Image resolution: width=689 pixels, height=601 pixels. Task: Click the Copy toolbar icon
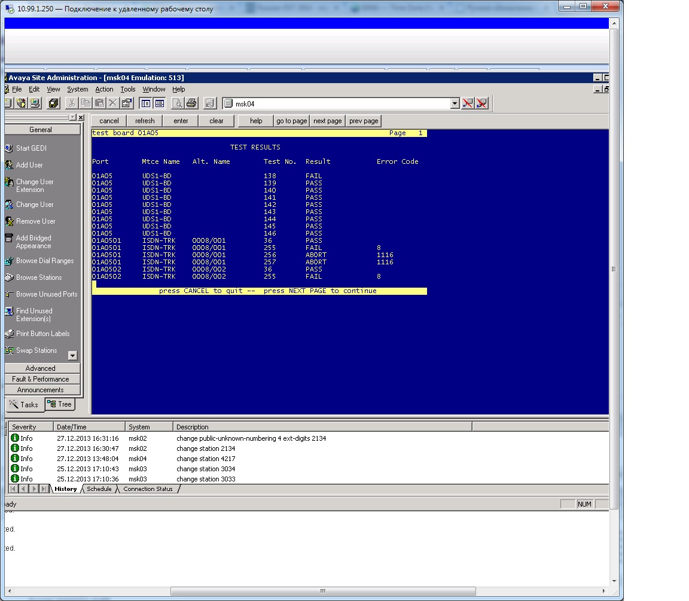86,103
